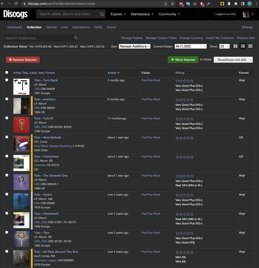Viewport: 259px width, 268px height.
Task: Toggle the browser side panel icon
Action: click(243, 4)
